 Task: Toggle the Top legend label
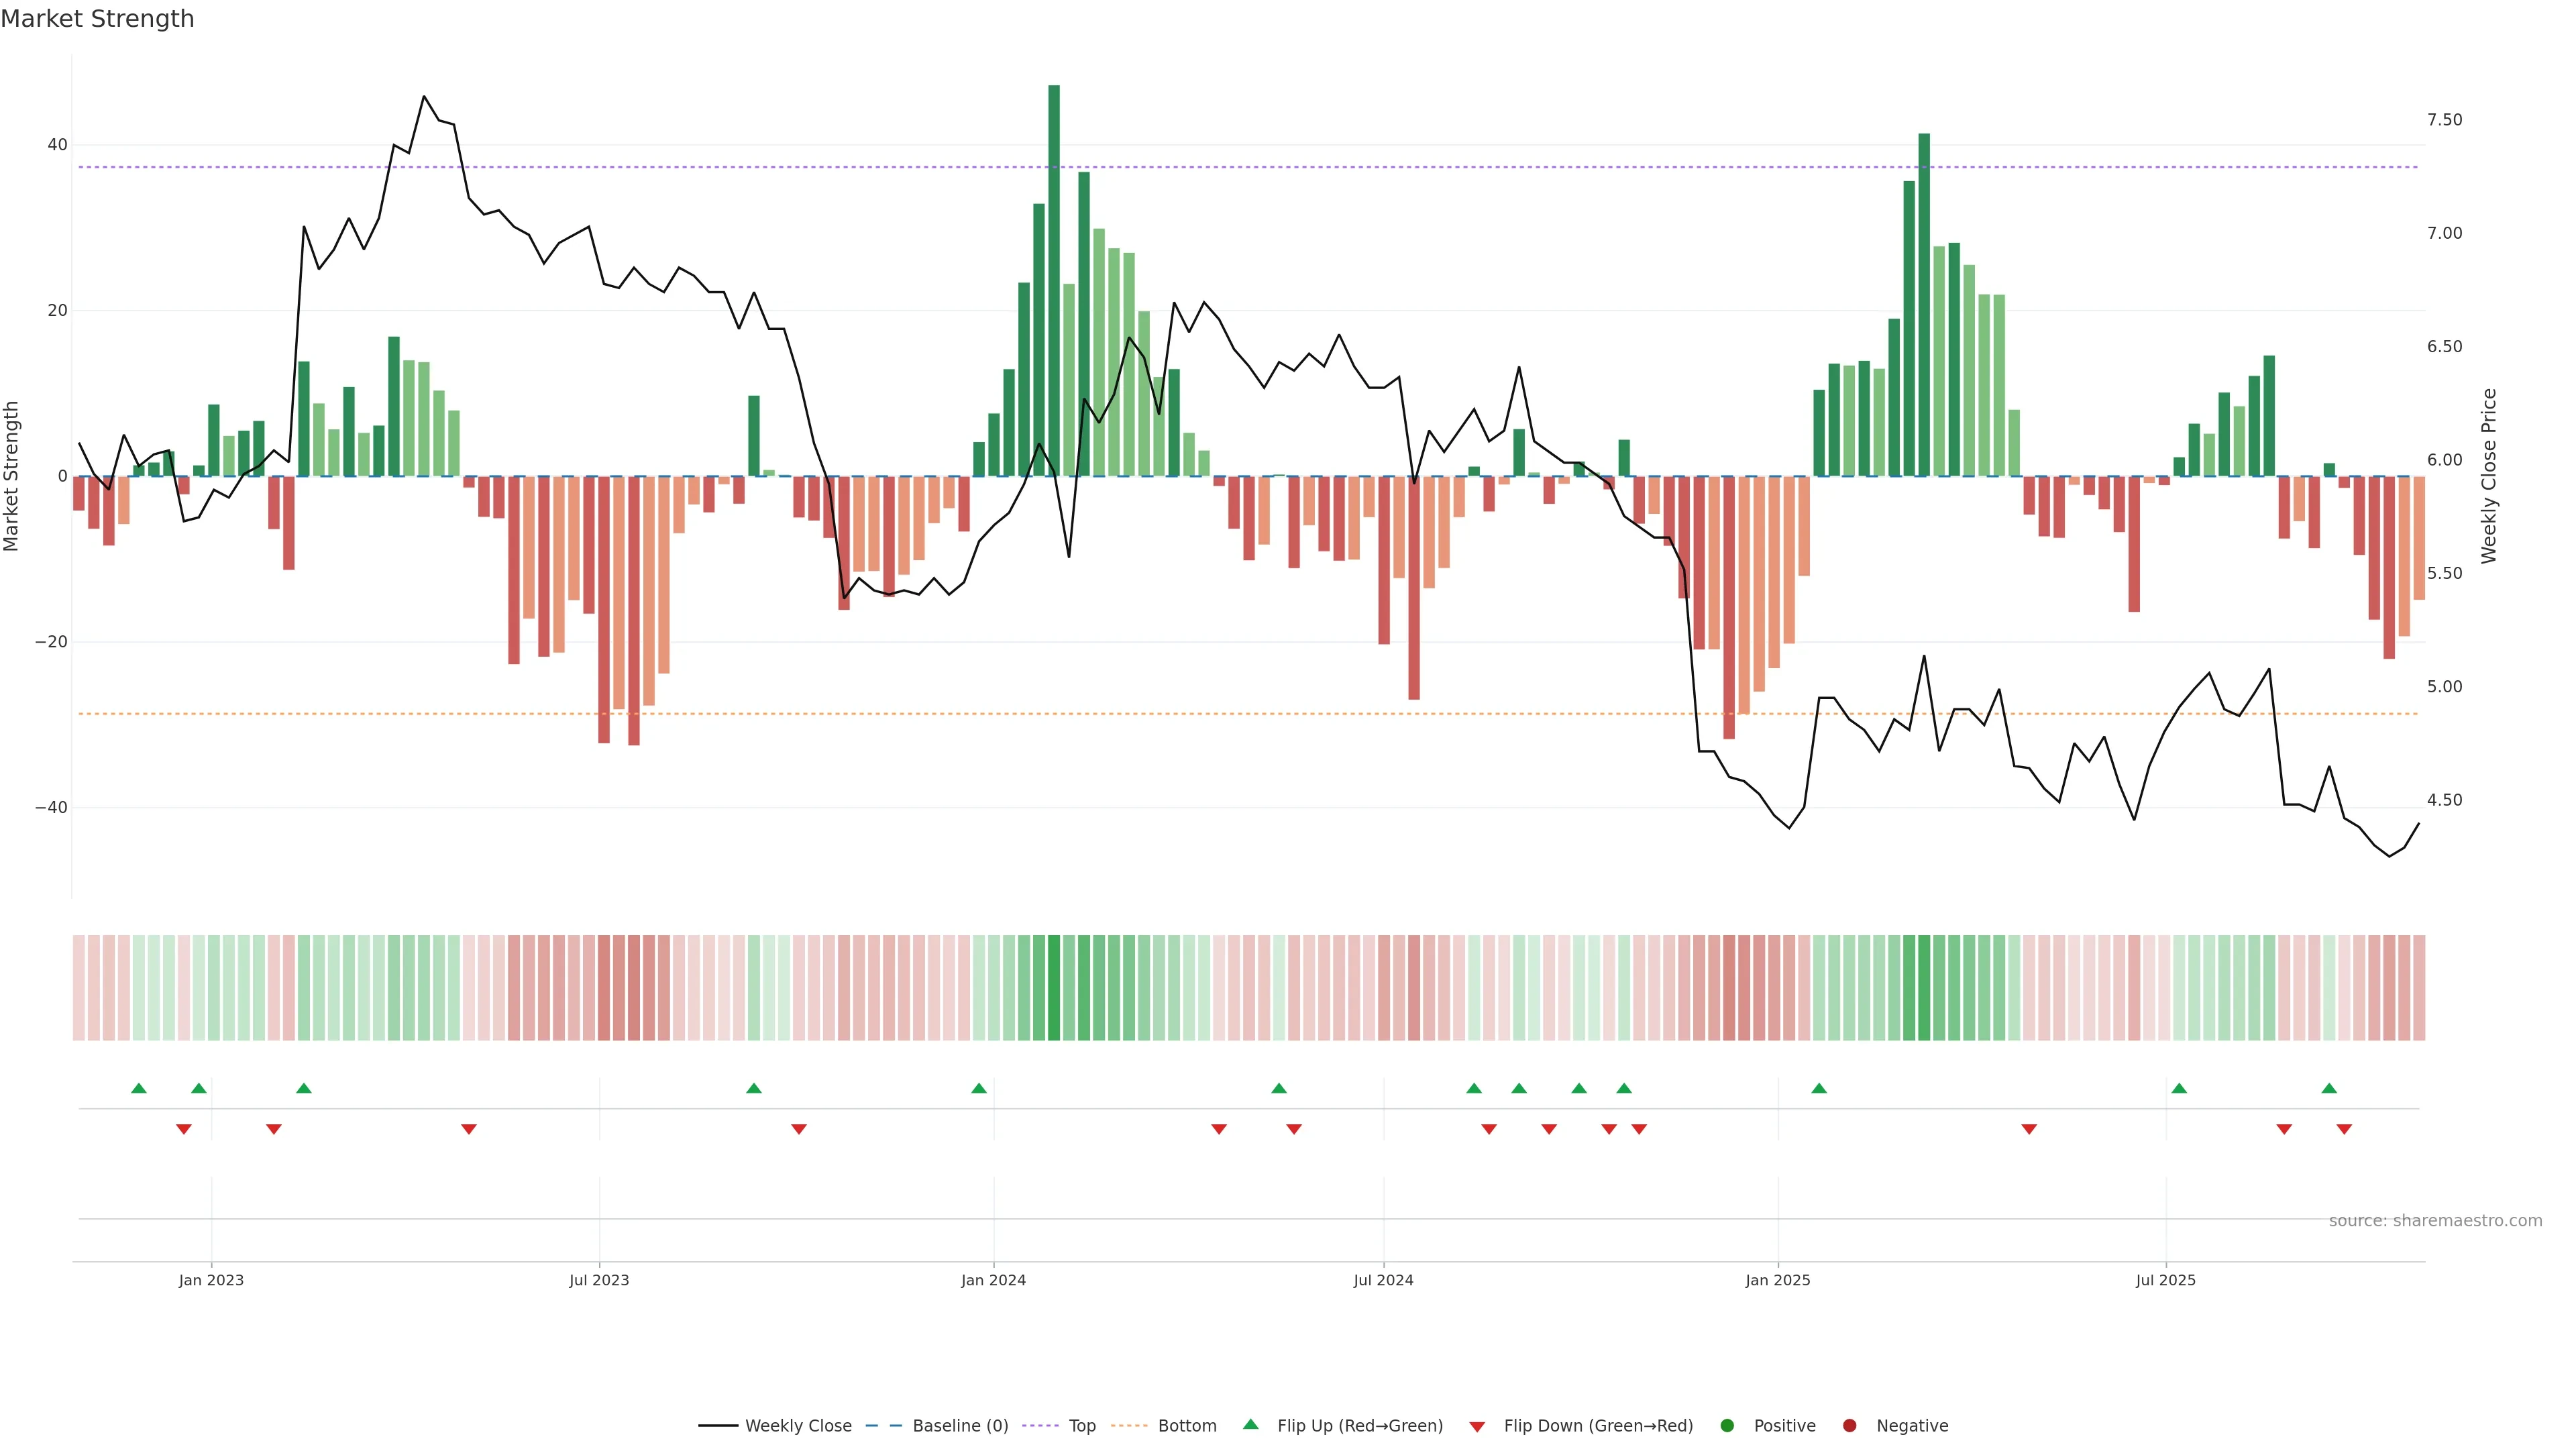1082,1426
